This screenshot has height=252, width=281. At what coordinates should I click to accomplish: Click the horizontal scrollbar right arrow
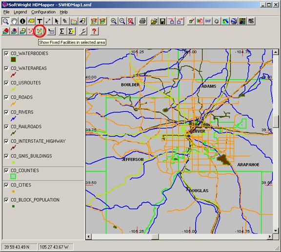coord(270,237)
